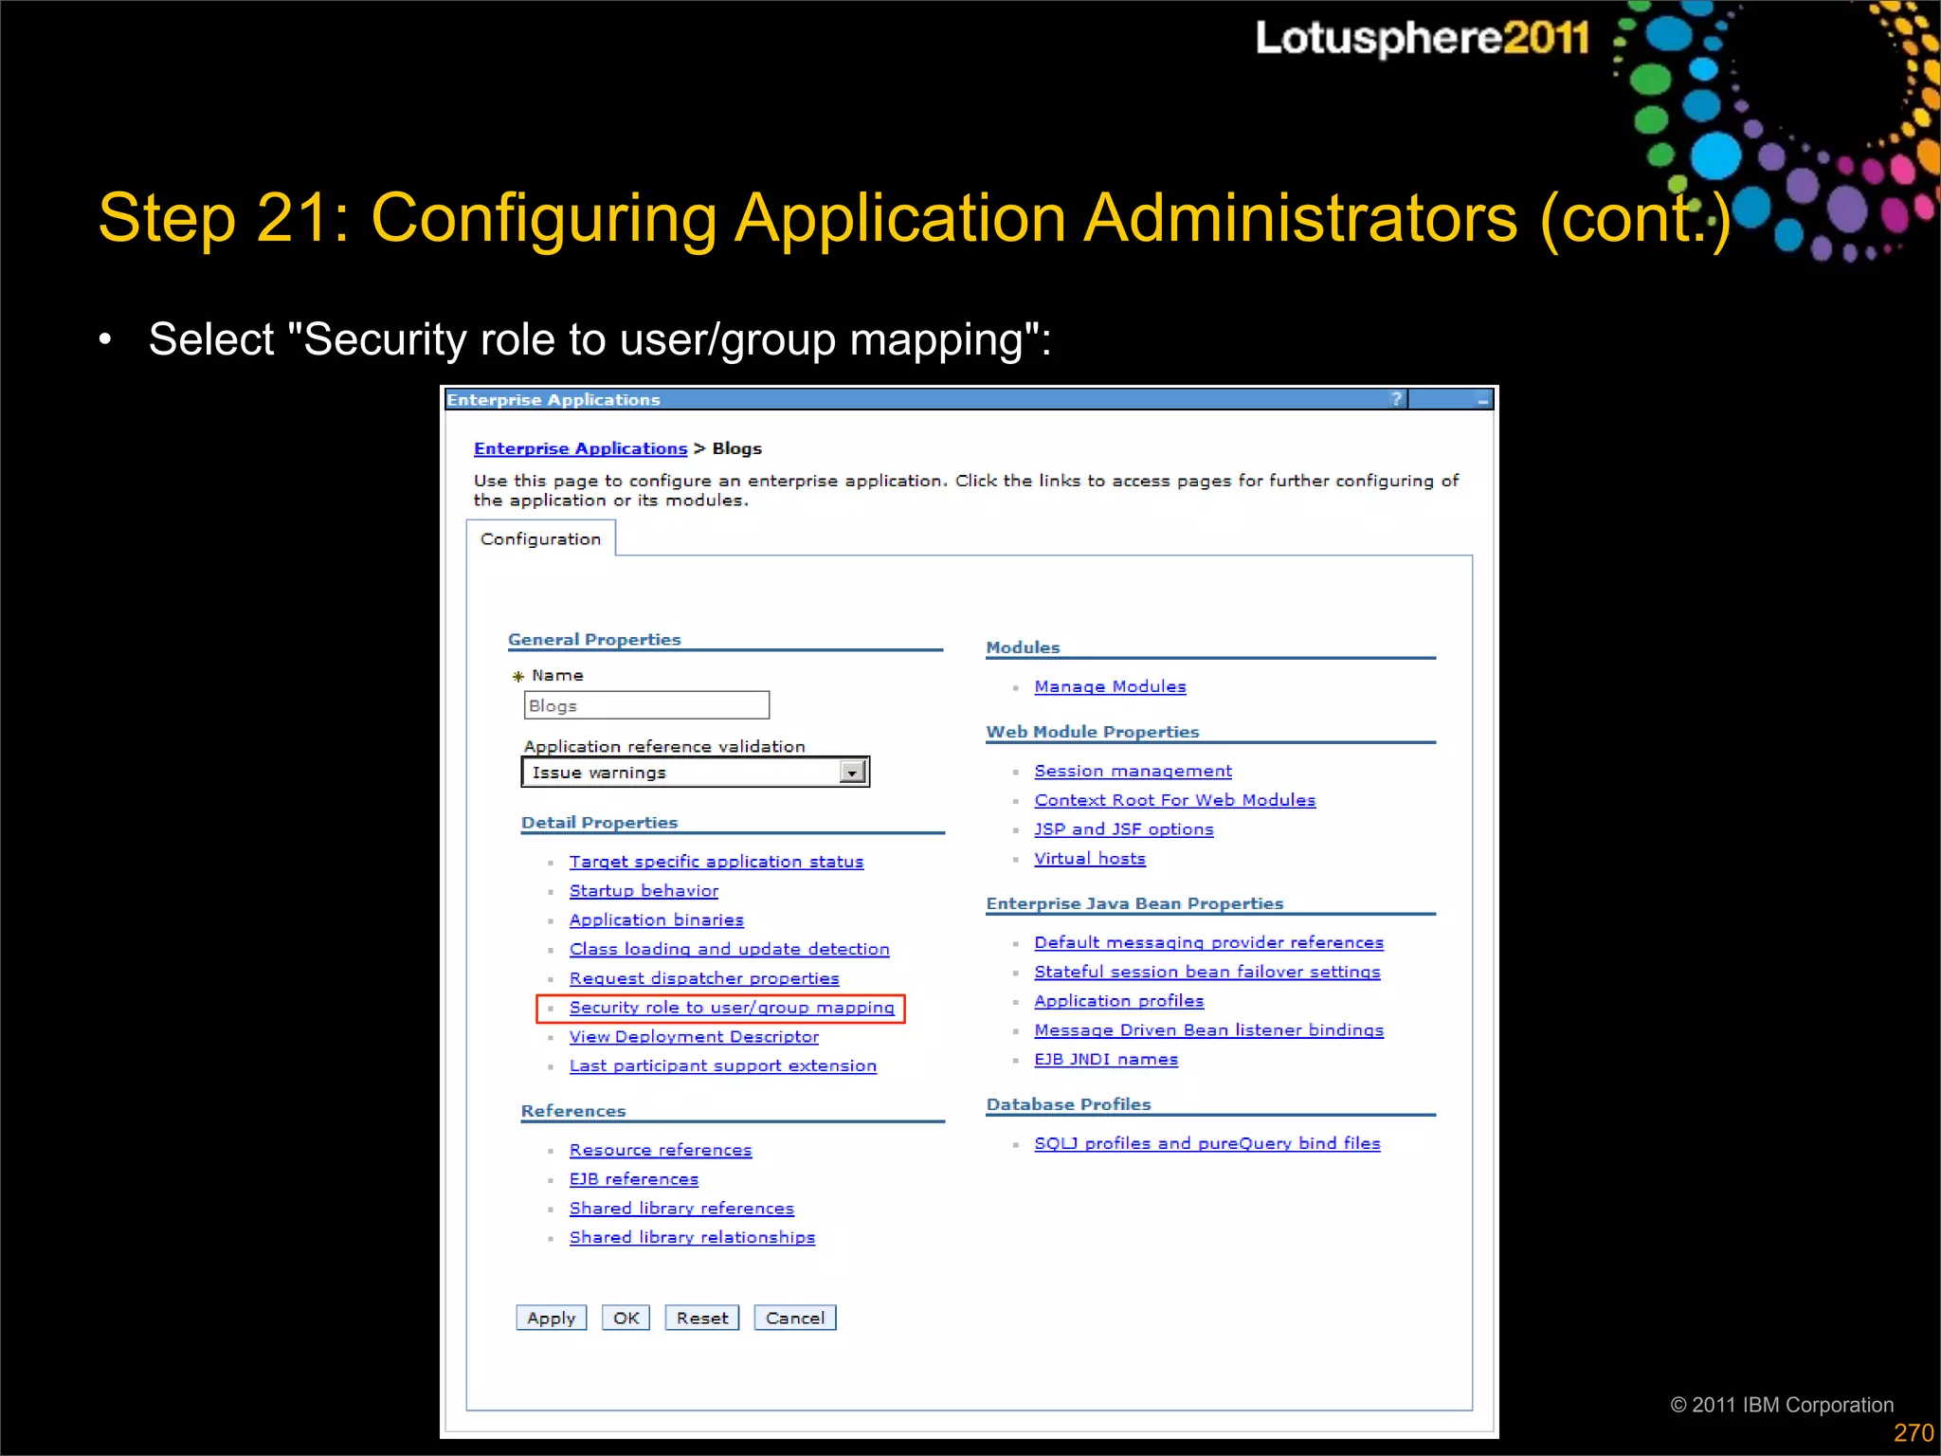Open Target specific application status

click(717, 862)
